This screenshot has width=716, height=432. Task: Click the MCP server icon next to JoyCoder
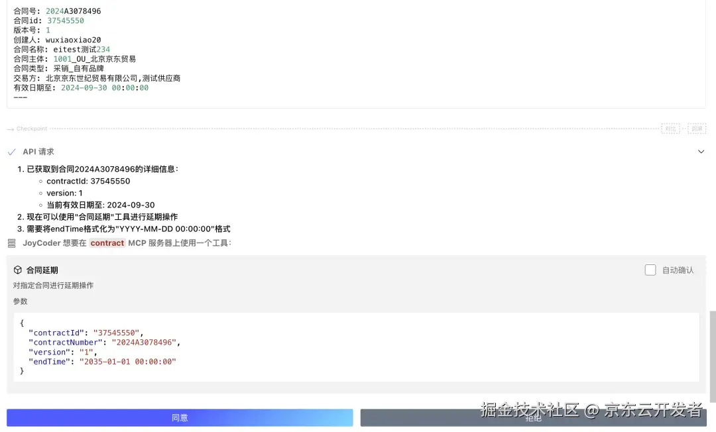[11, 243]
